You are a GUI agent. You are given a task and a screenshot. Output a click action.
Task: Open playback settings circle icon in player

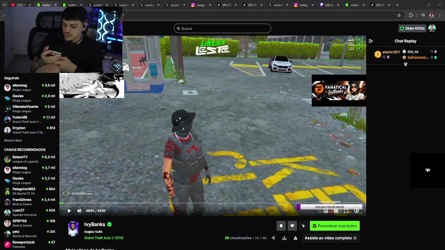[x=356, y=211]
